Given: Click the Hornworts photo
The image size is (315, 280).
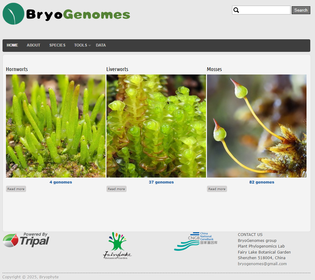Looking at the screenshot, I should coord(56,126).
